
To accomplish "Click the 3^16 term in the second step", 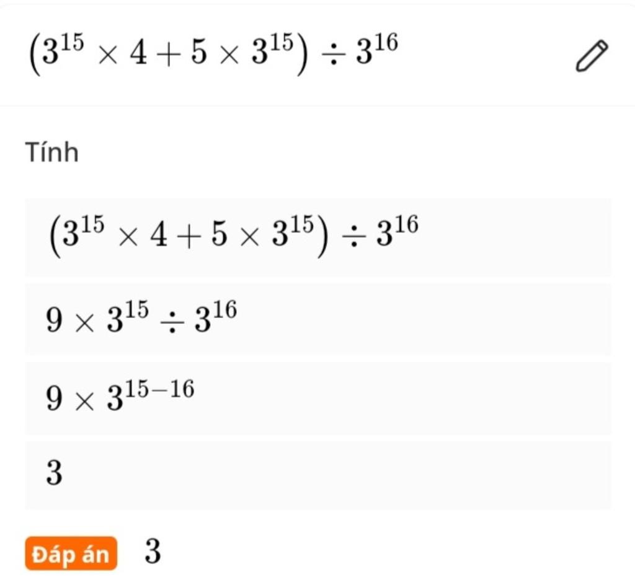I will [215, 317].
